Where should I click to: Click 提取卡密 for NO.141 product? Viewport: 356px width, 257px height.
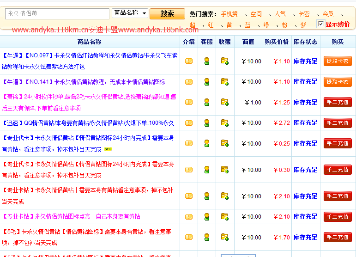[338, 82]
